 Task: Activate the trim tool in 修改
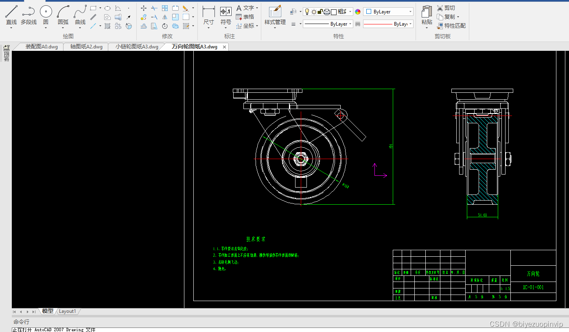[154, 8]
